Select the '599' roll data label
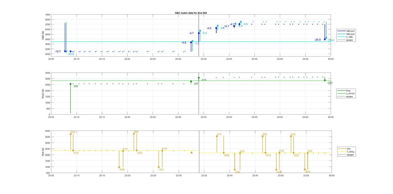This screenshot has width=393, height=194. [x=136, y=132]
